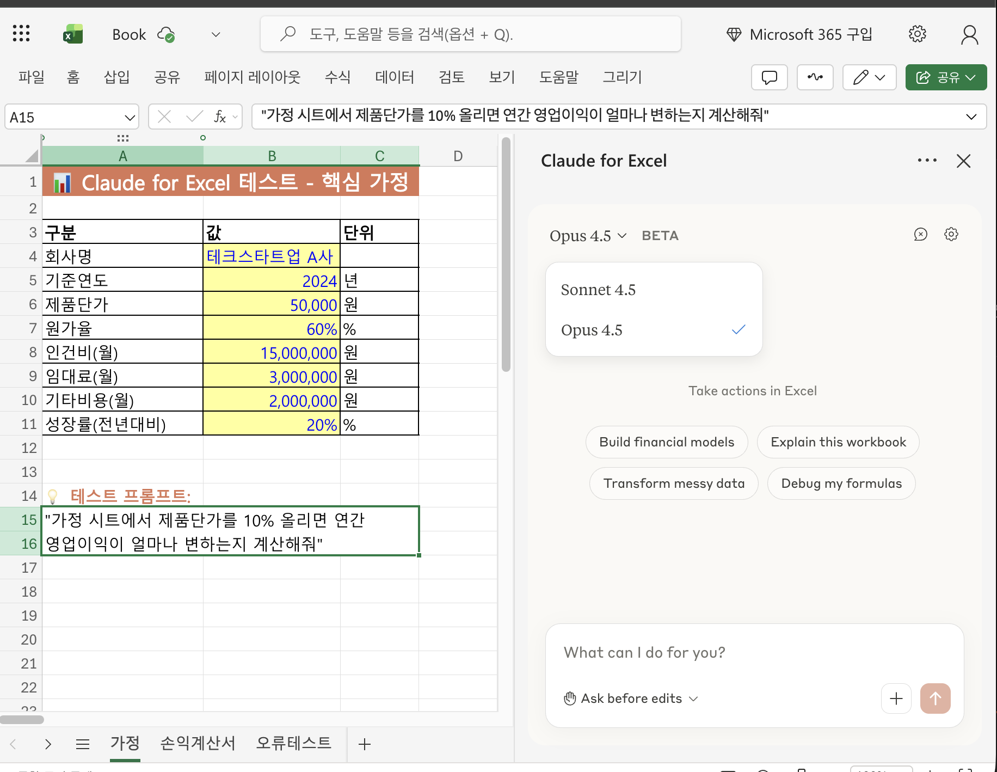Click the 테스트 프롬프트 label cell
The image size is (997, 772).
[122, 495]
